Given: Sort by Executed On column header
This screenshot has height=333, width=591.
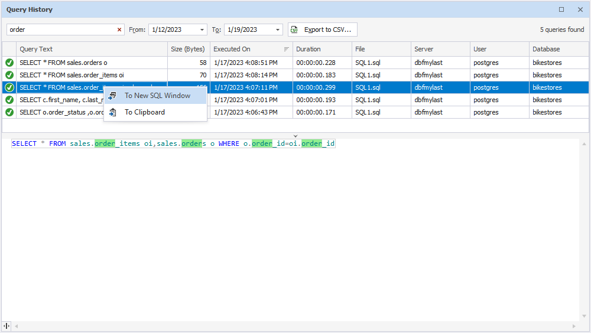Looking at the screenshot, I should pos(248,49).
